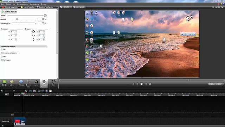The image size is (225, 127).
Task: Zoom in the timeline with magnifier icon
Action: tap(26, 91)
